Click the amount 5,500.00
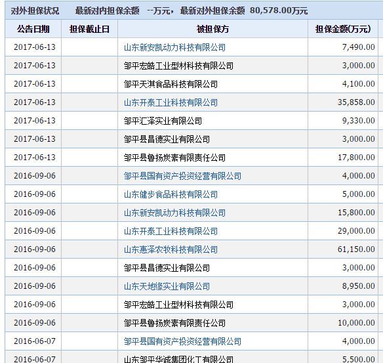Screen dimensions: 383x363 pyautogui.click(x=358, y=359)
